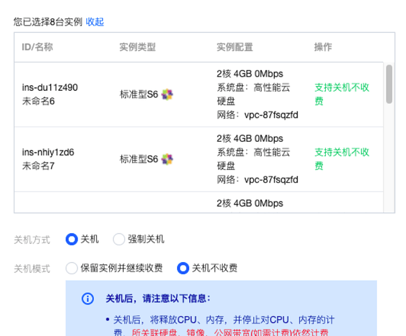The image size is (406, 336).
Task: Click instance name 未命名6
Action: pyautogui.click(x=38, y=101)
